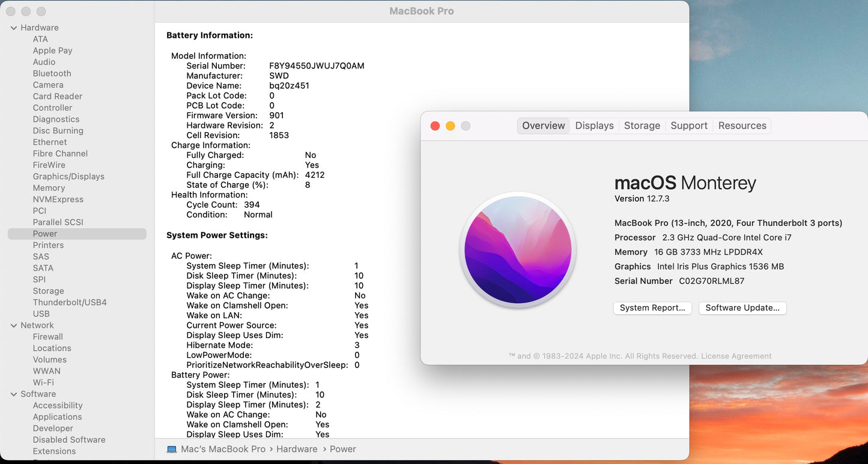Choose Memory in the hardware sidebar
The image size is (868, 464).
(x=49, y=188)
